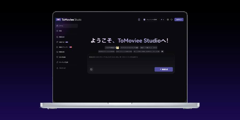
Task: Open the globe language selector
Action: [168, 19]
